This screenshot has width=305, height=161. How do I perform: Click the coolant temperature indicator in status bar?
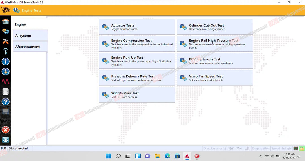point(247,148)
